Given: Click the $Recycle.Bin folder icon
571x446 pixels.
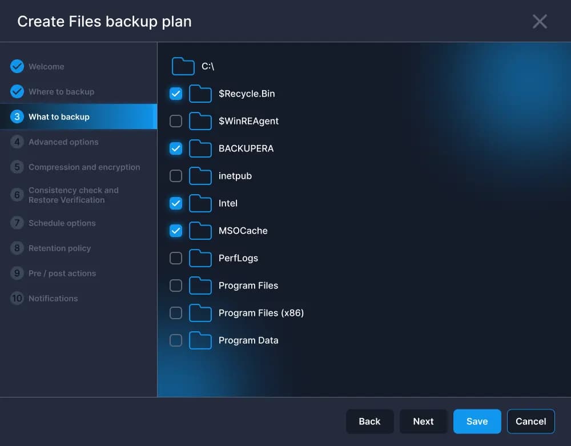Looking at the screenshot, I should pos(200,94).
